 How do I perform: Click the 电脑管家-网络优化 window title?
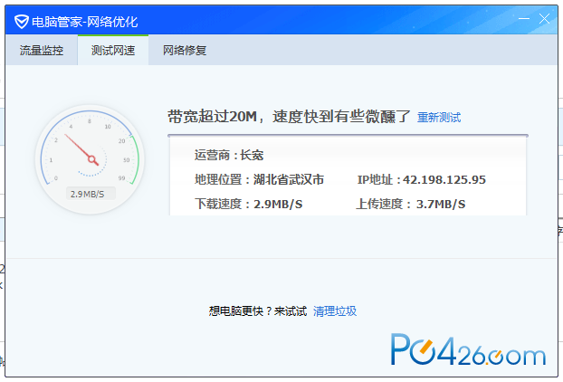(85, 22)
